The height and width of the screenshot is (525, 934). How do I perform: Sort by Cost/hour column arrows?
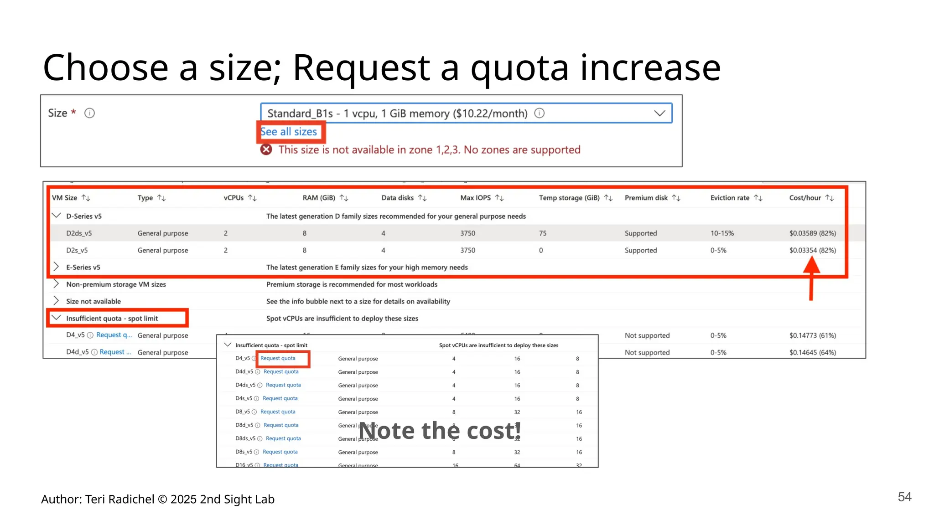[x=830, y=198]
